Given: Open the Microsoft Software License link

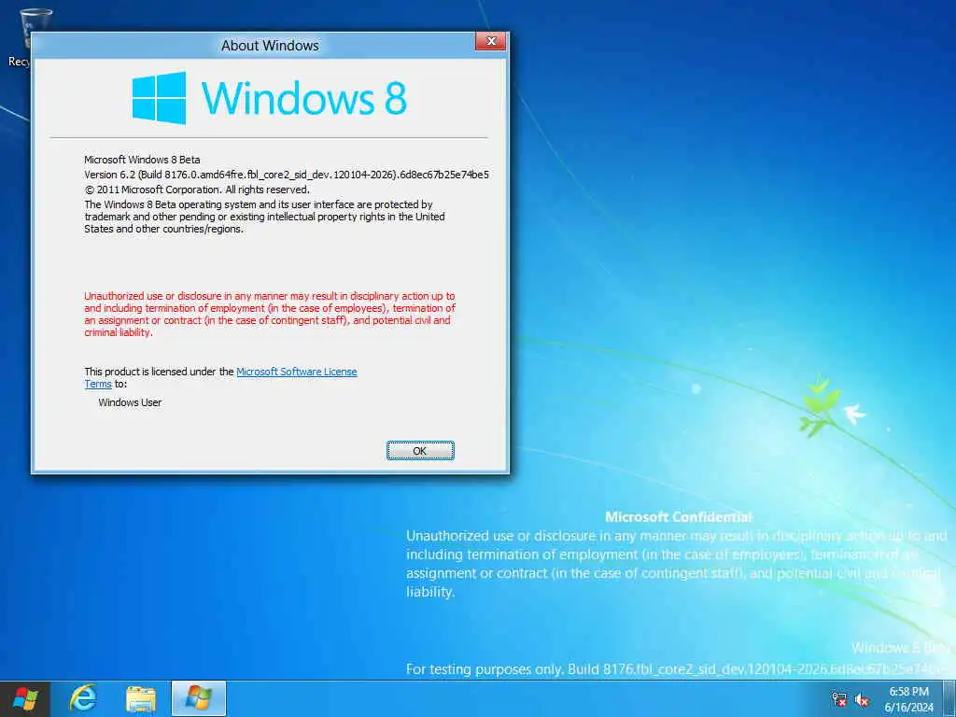Looking at the screenshot, I should tap(297, 372).
